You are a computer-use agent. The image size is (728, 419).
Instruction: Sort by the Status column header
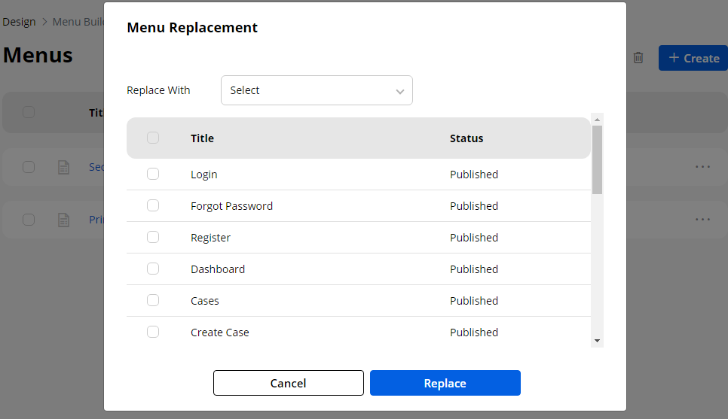(466, 138)
